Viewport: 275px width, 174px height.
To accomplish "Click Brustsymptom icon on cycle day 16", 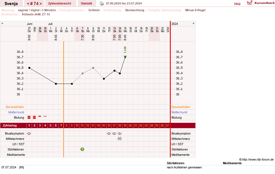I will (109, 133).
